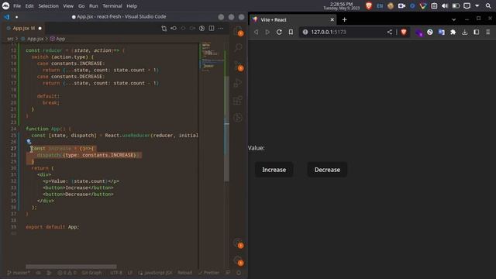Open the Explorer view in activity bar

tap(238, 31)
